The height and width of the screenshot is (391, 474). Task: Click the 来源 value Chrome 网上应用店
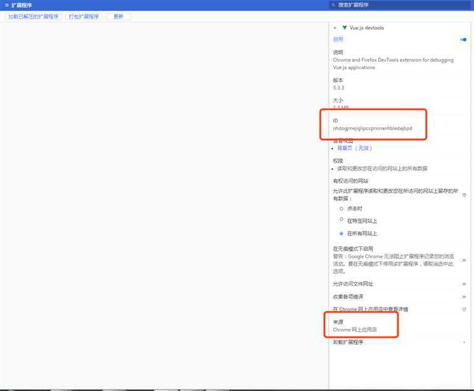click(355, 330)
